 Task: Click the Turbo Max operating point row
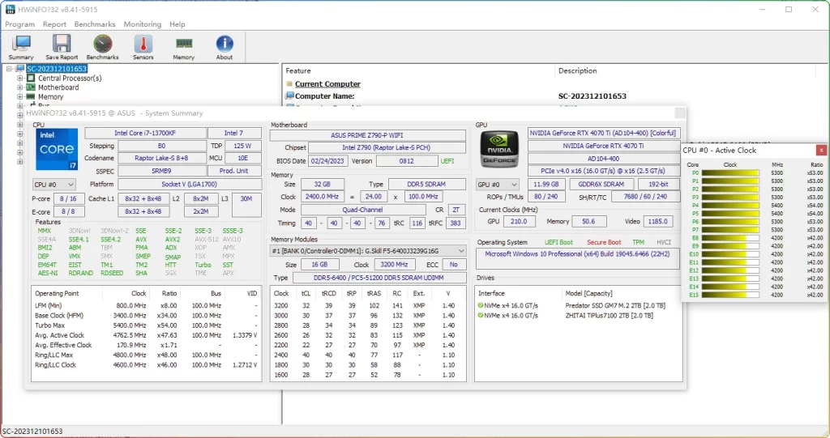[x=146, y=325]
